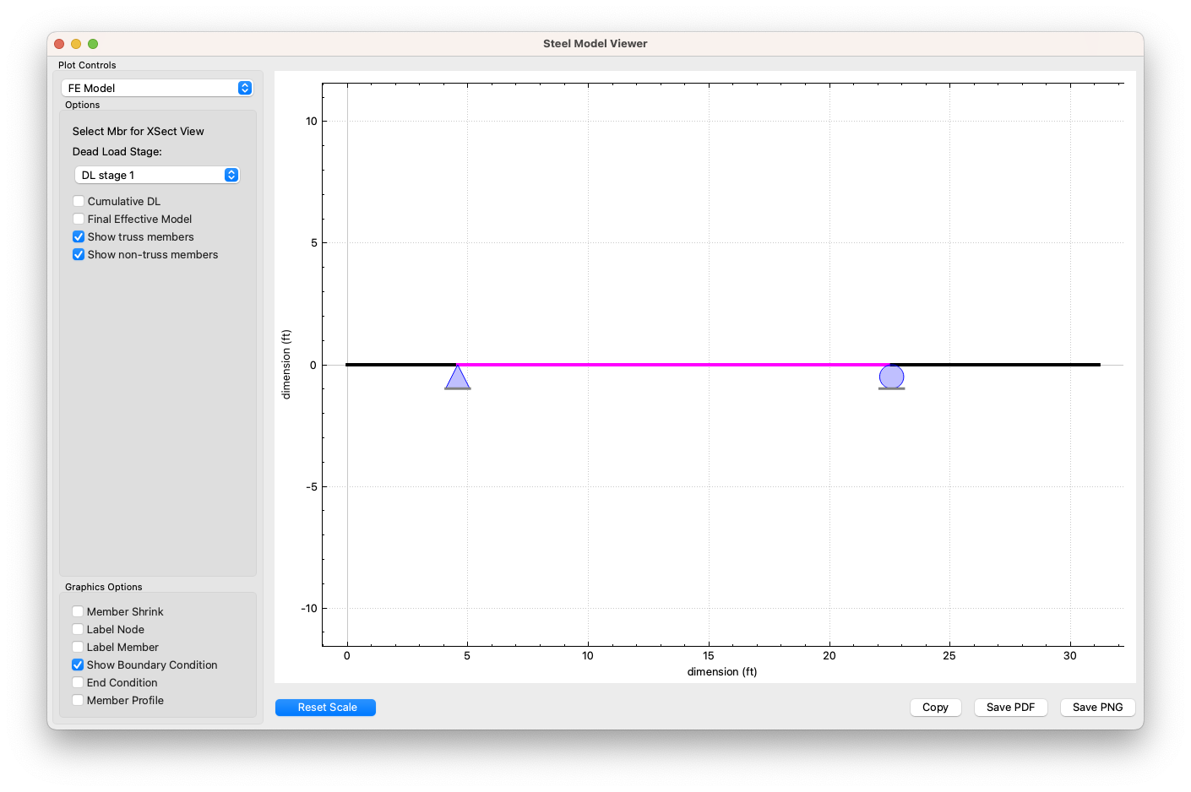
Task: Click the Save PNG button
Action: (1097, 708)
